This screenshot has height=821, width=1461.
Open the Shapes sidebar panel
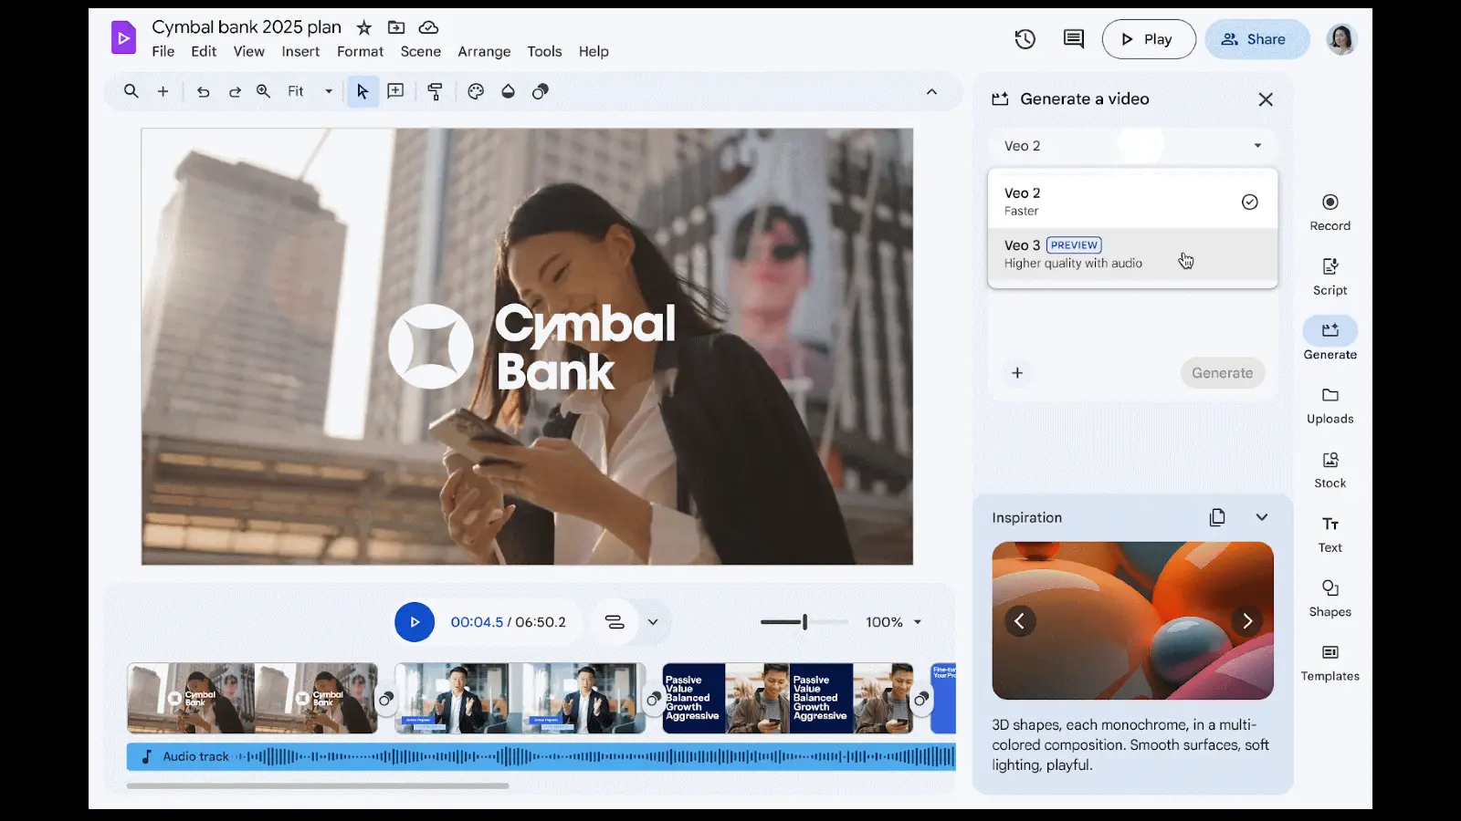click(x=1330, y=598)
